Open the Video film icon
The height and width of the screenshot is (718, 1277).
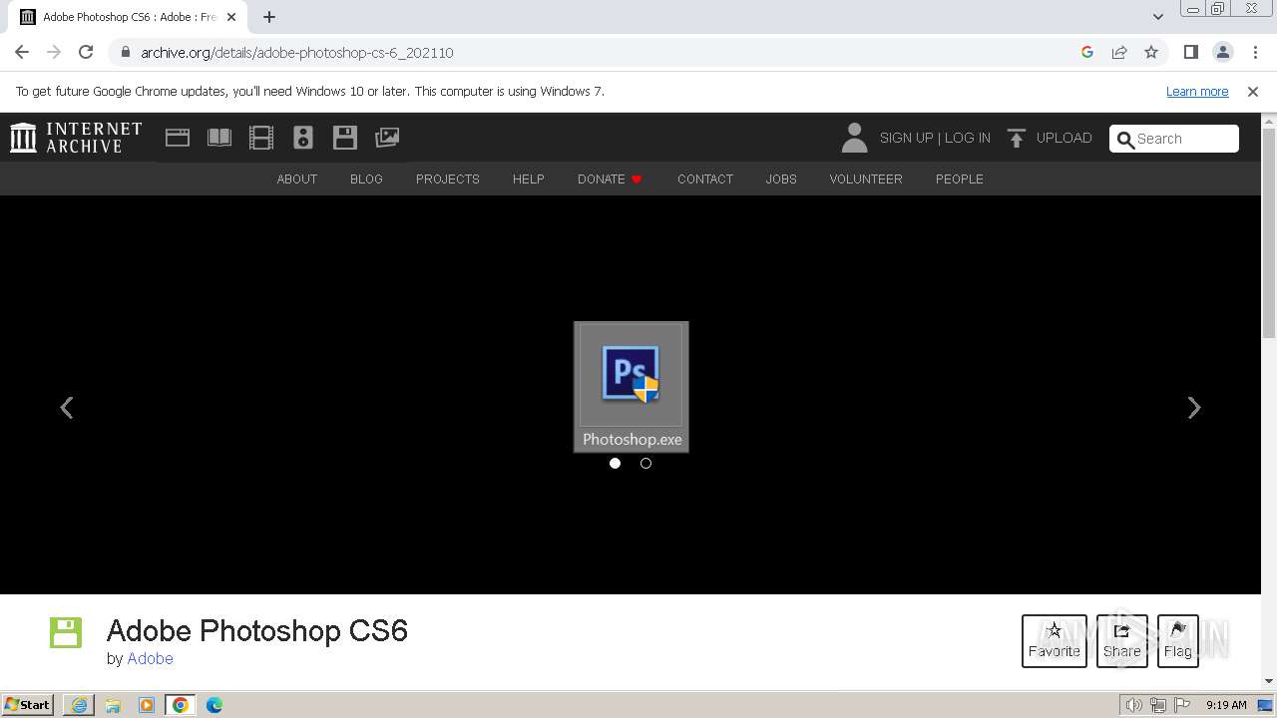click(x=261, y=138)
